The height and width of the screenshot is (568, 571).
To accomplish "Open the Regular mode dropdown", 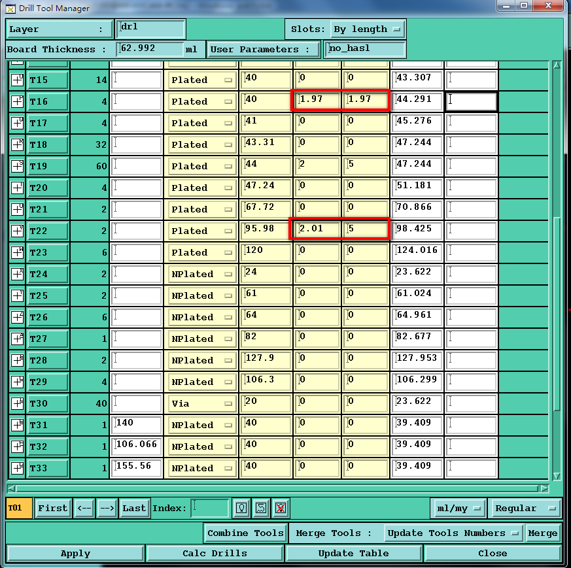I will pos(525,509).
